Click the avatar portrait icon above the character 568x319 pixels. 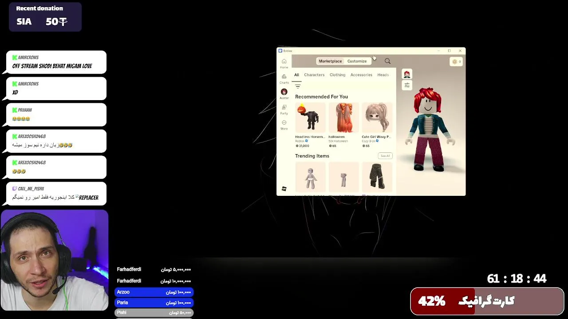(x=407, y=74)
